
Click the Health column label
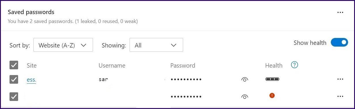coord(274,65)
